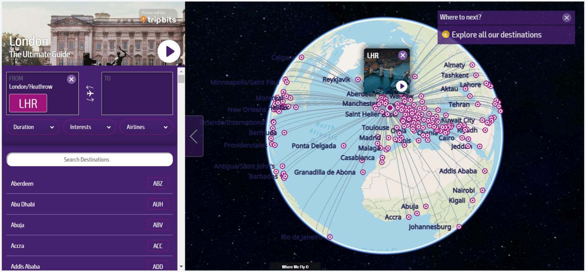Click the Johannesburg map marker

pyautogui.click(x=459, y=227)
